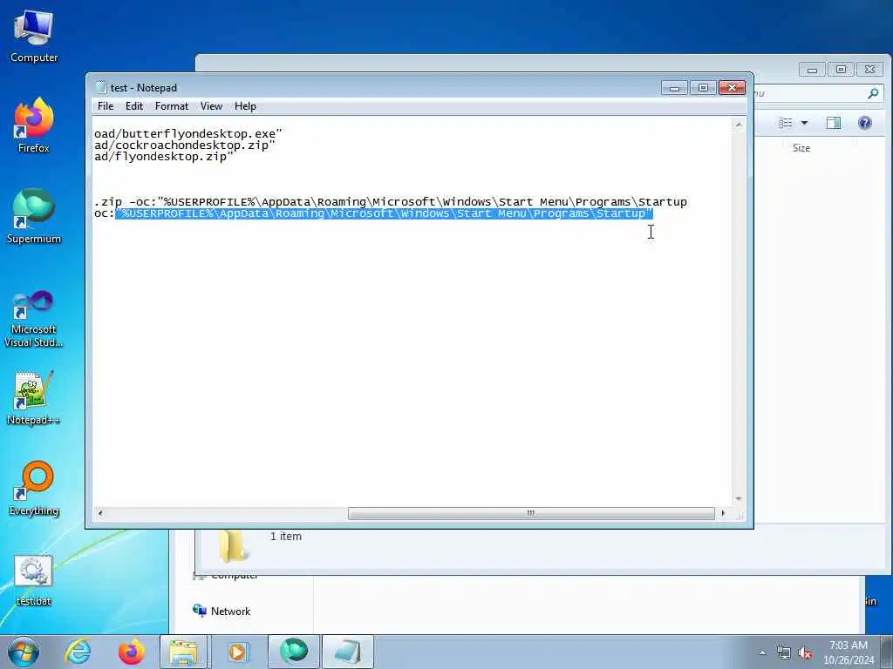This screenshot has width=893, height=669.
Task: Toggle the Explorer preview pane button
Action: tap(833, 123)
